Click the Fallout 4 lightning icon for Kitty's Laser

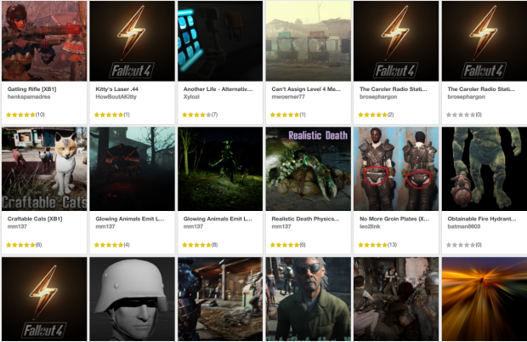[x=132, y=41]
